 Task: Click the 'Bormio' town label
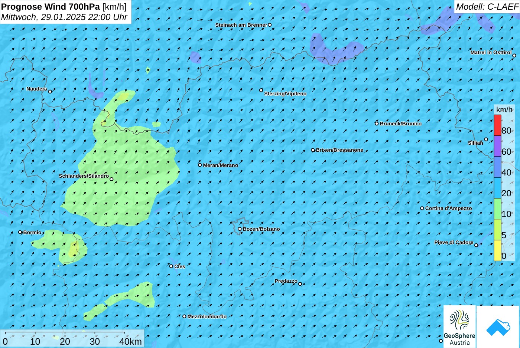coord(32,232)
